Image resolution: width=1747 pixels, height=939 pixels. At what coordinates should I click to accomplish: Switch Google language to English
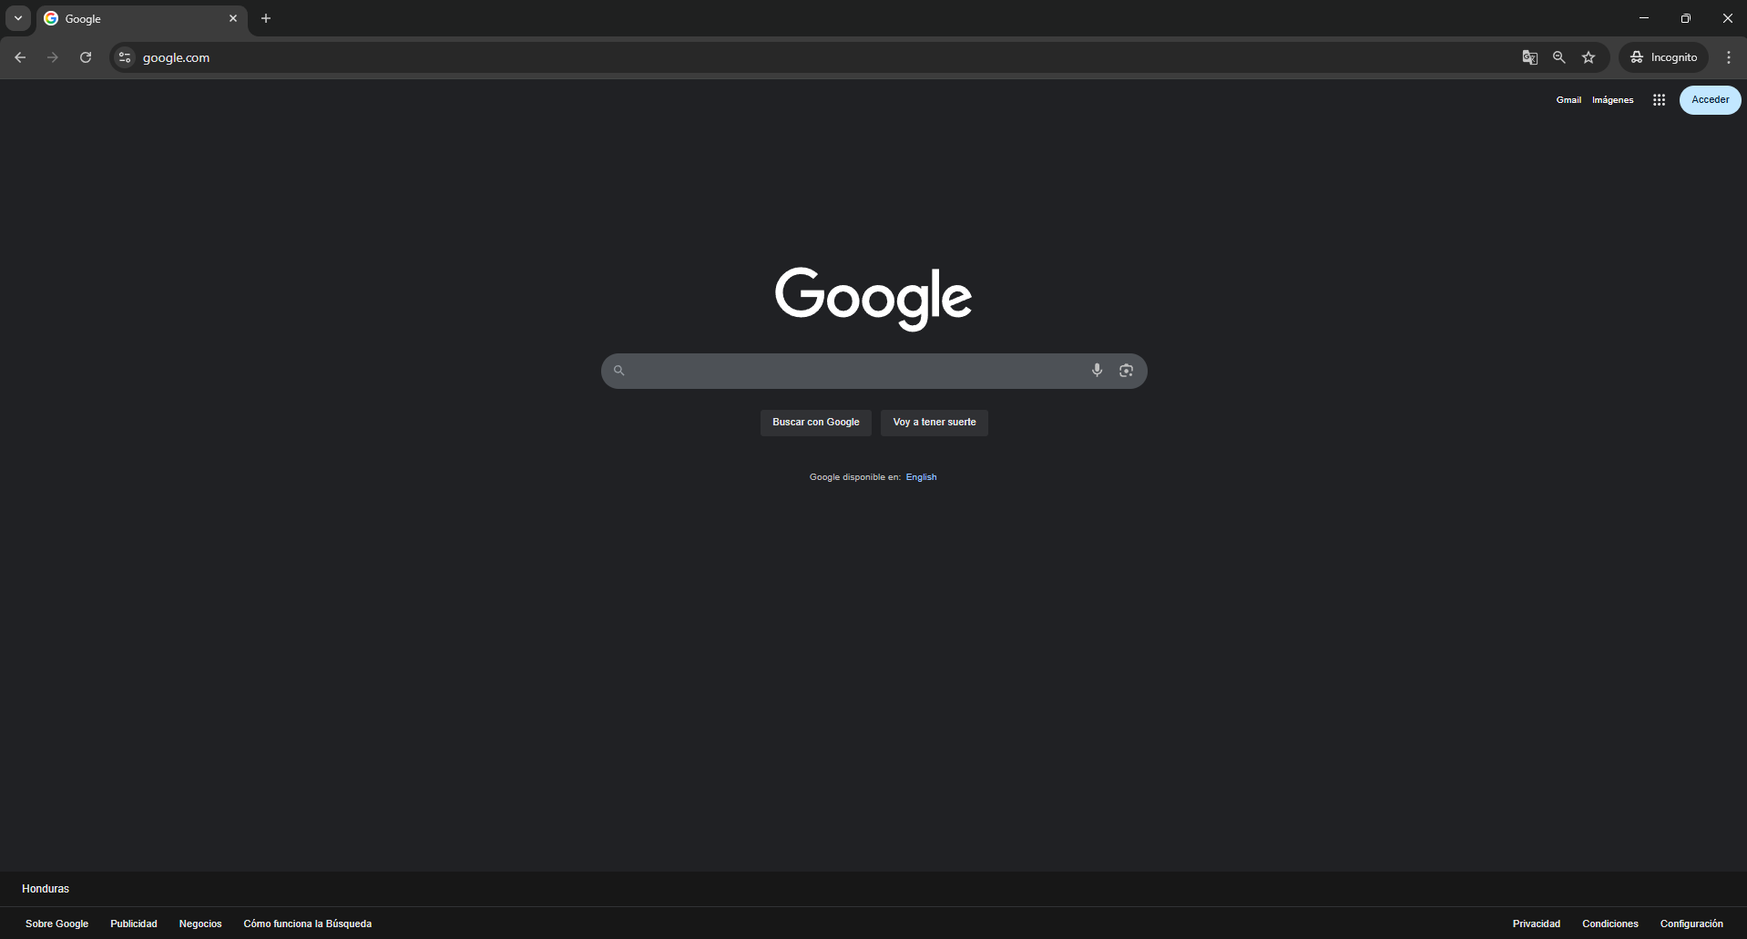tap(921, 477)
